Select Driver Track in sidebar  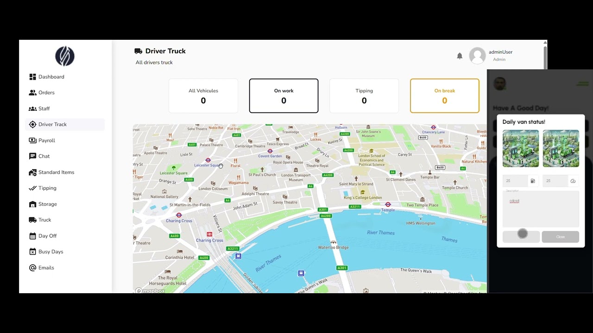click(65, 124)
